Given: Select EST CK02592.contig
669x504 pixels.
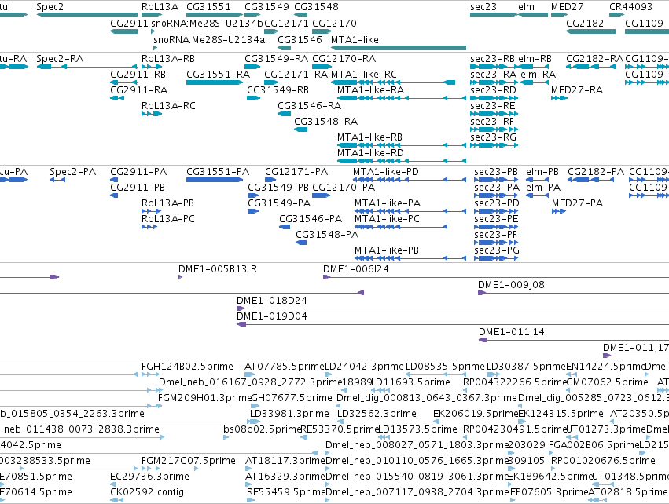Looking at the screenshot, I should [117, 500].
